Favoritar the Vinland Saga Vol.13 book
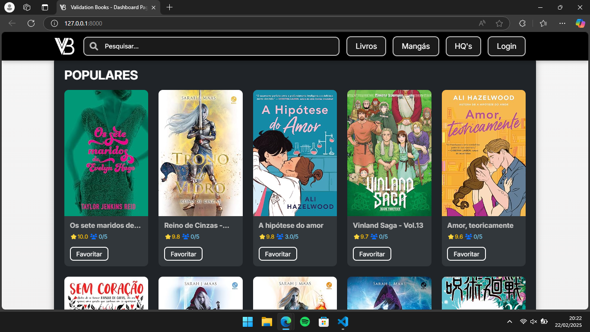The width and height of the screenshot is (590, 332). (x=372, y=254)
